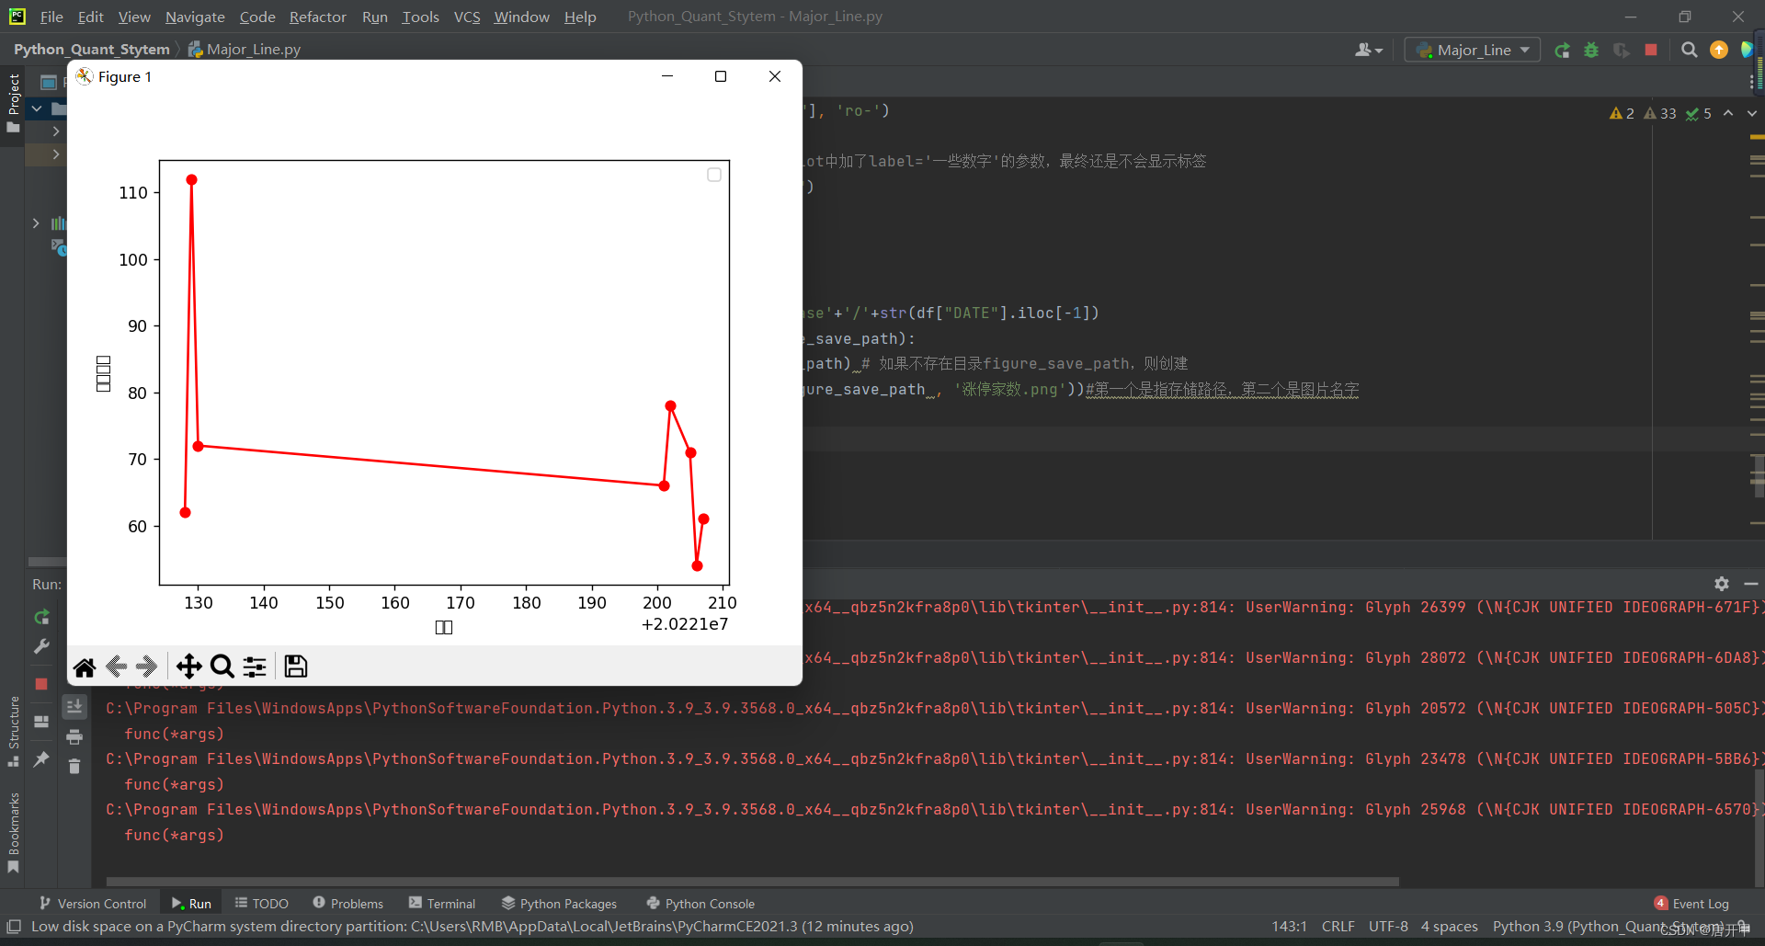This screenshot has width=1765, height=946.
Task: Stop process in Run panel sidebar
Action: 41,684
